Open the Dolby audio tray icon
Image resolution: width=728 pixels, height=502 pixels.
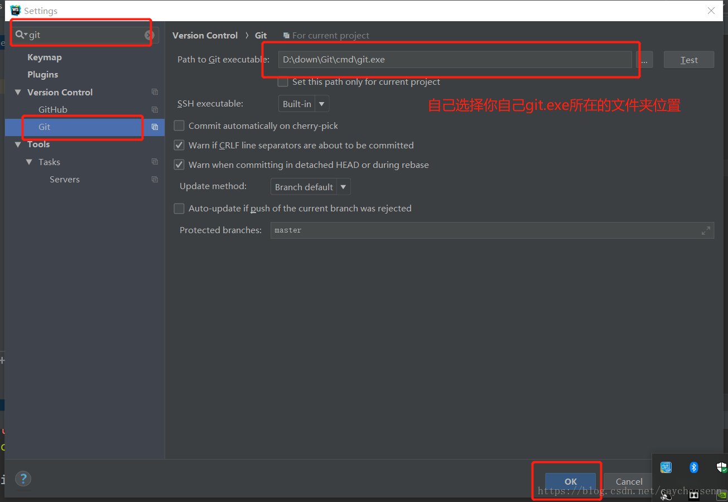coord(694,495)
